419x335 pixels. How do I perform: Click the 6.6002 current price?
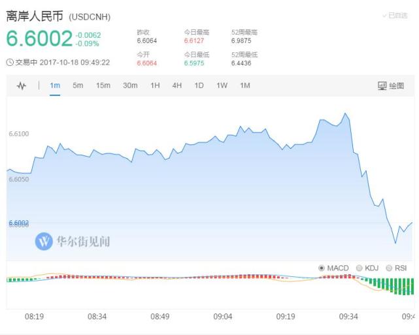pos(39,39)
